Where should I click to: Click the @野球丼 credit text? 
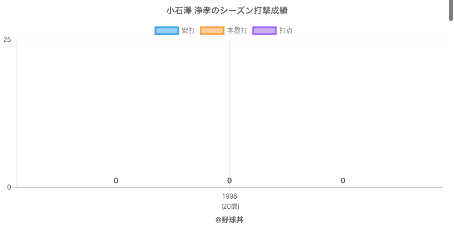coord(229,220)
